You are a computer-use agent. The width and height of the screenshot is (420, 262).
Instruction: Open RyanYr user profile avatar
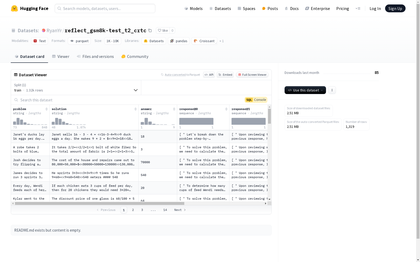click(x=44, y=30)
